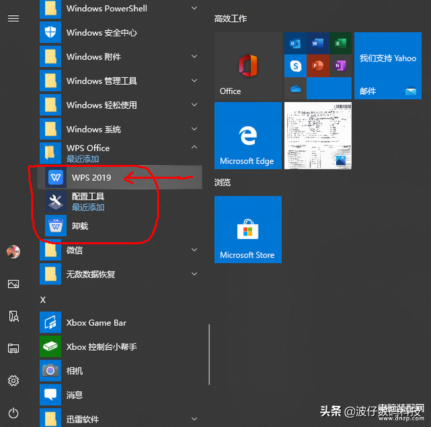Image resolution: width=431 pixels, height=427 pixels.
Task: Open the 邮件 Mail tile
Action: tap(388, 66)
